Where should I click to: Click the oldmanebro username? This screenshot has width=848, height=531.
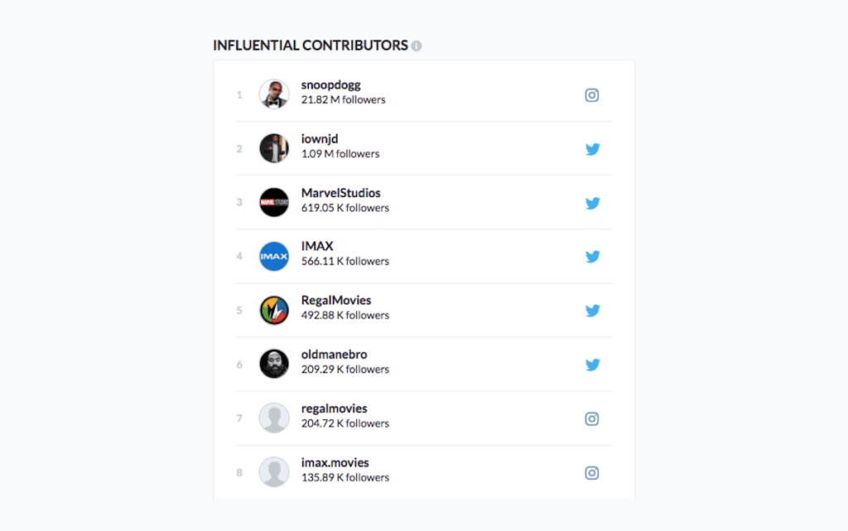pyautogui.click(x=334, y=355)
